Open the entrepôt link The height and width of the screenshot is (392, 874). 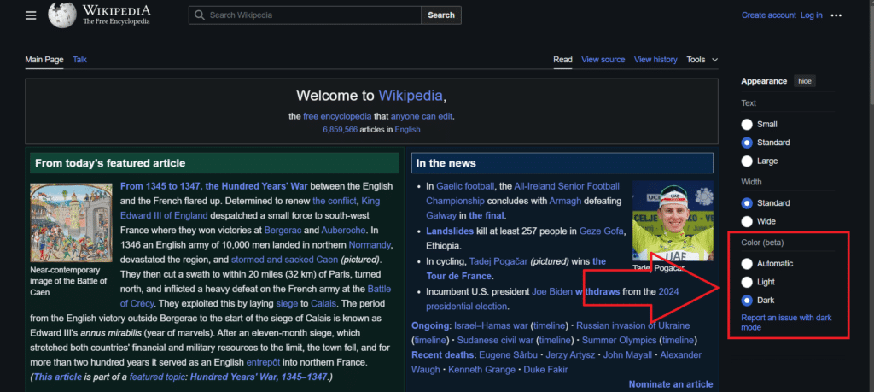pyautogui.click(x=263, y=362)
